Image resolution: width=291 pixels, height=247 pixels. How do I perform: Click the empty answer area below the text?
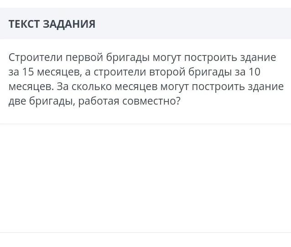pos(145,178)
